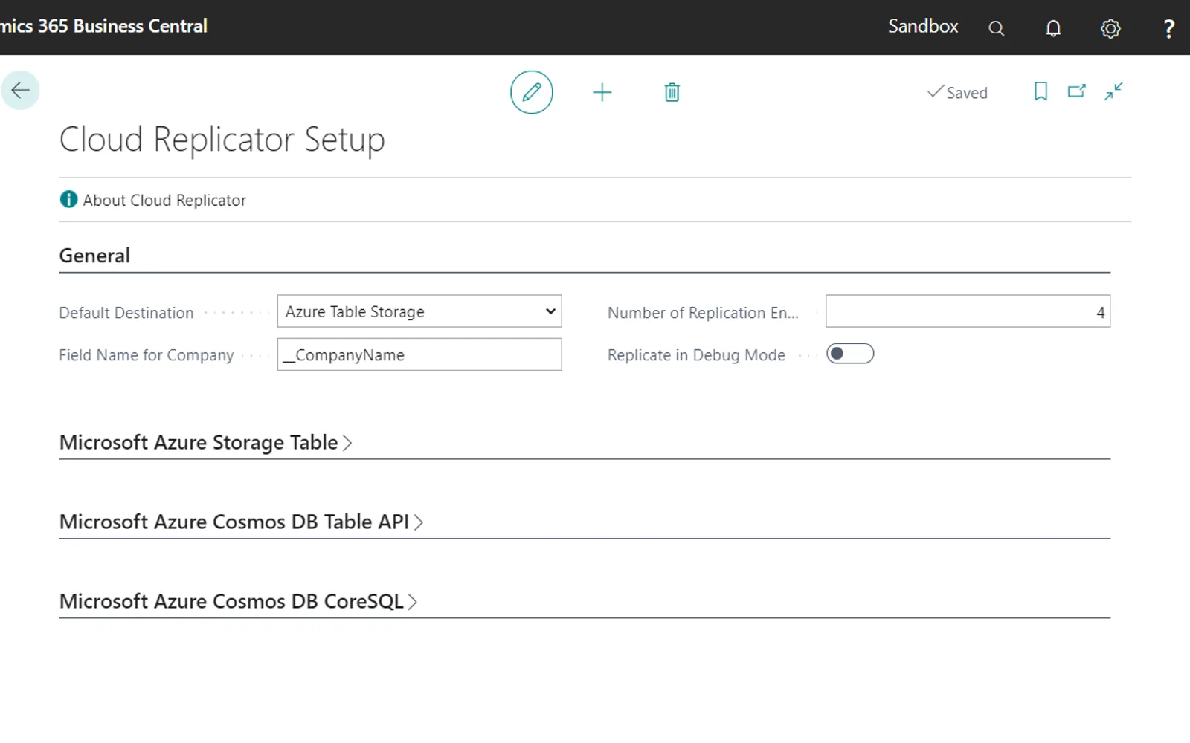Open notifications bell icon
The image size is (1190, 743).
click(1053, 28)
